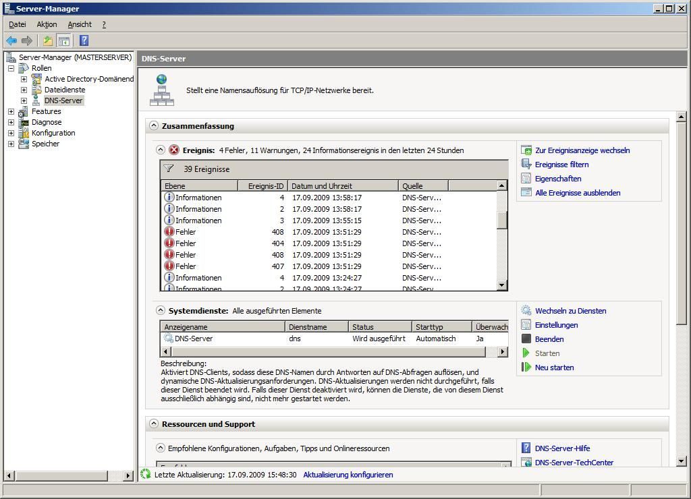Click the Zur Ereignisanzeige wechseln icon
The height and width of the screenshot is (499, 691).
point(526,150)
